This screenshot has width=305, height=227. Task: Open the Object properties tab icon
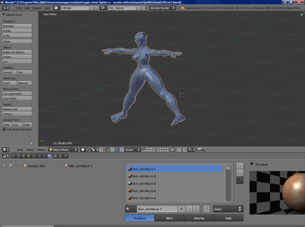tap(29, 156)
